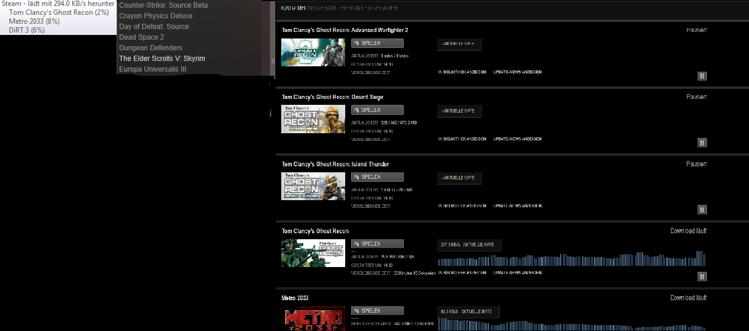Click SPIELEN button for Advanced Warfighter 2
Viewport: 749px width, 331px height.
(377, 43)
